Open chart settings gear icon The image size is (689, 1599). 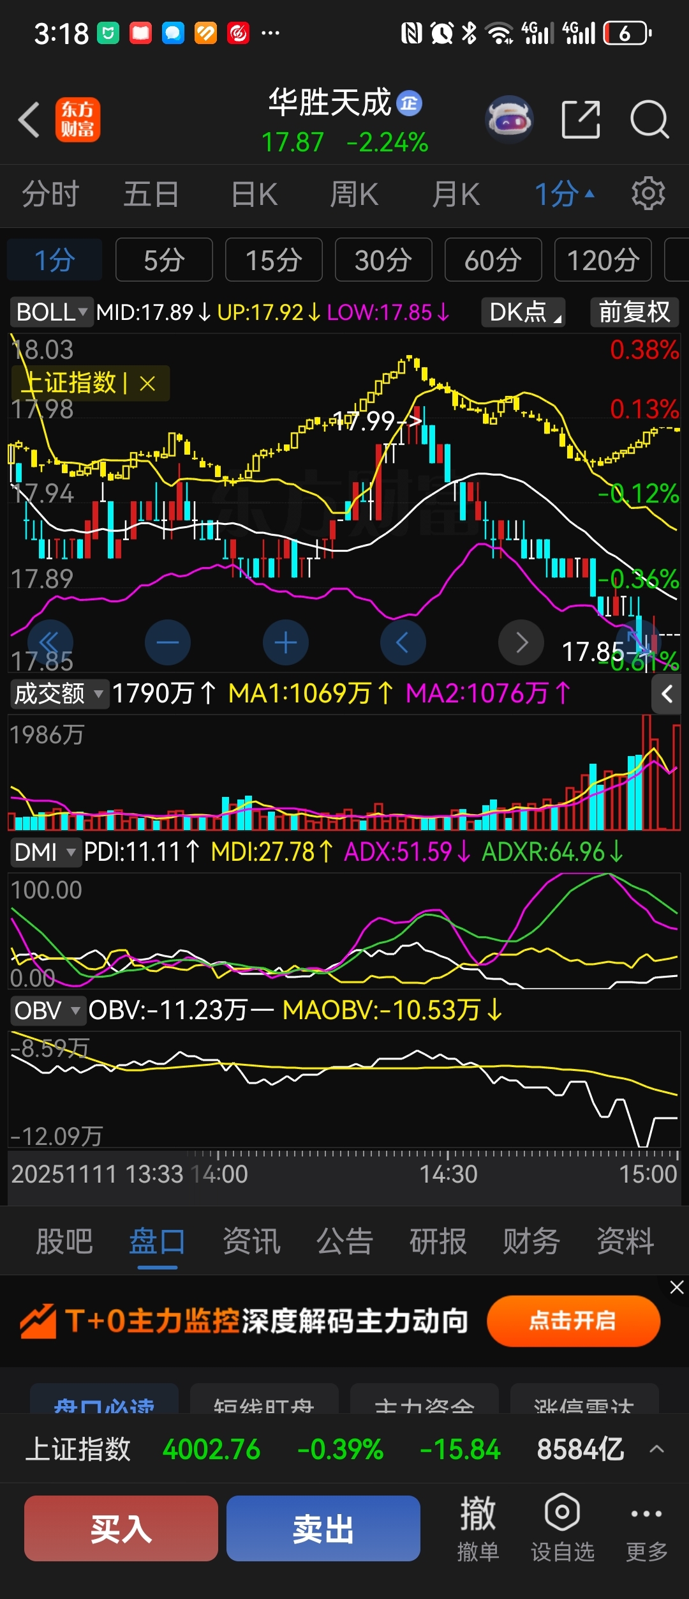pyautogui.click(x=648, y=193)
